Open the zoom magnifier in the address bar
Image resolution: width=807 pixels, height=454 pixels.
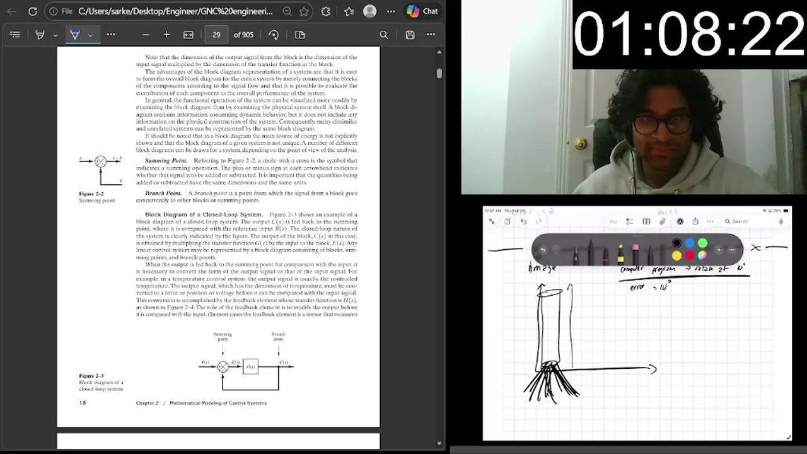287,11
